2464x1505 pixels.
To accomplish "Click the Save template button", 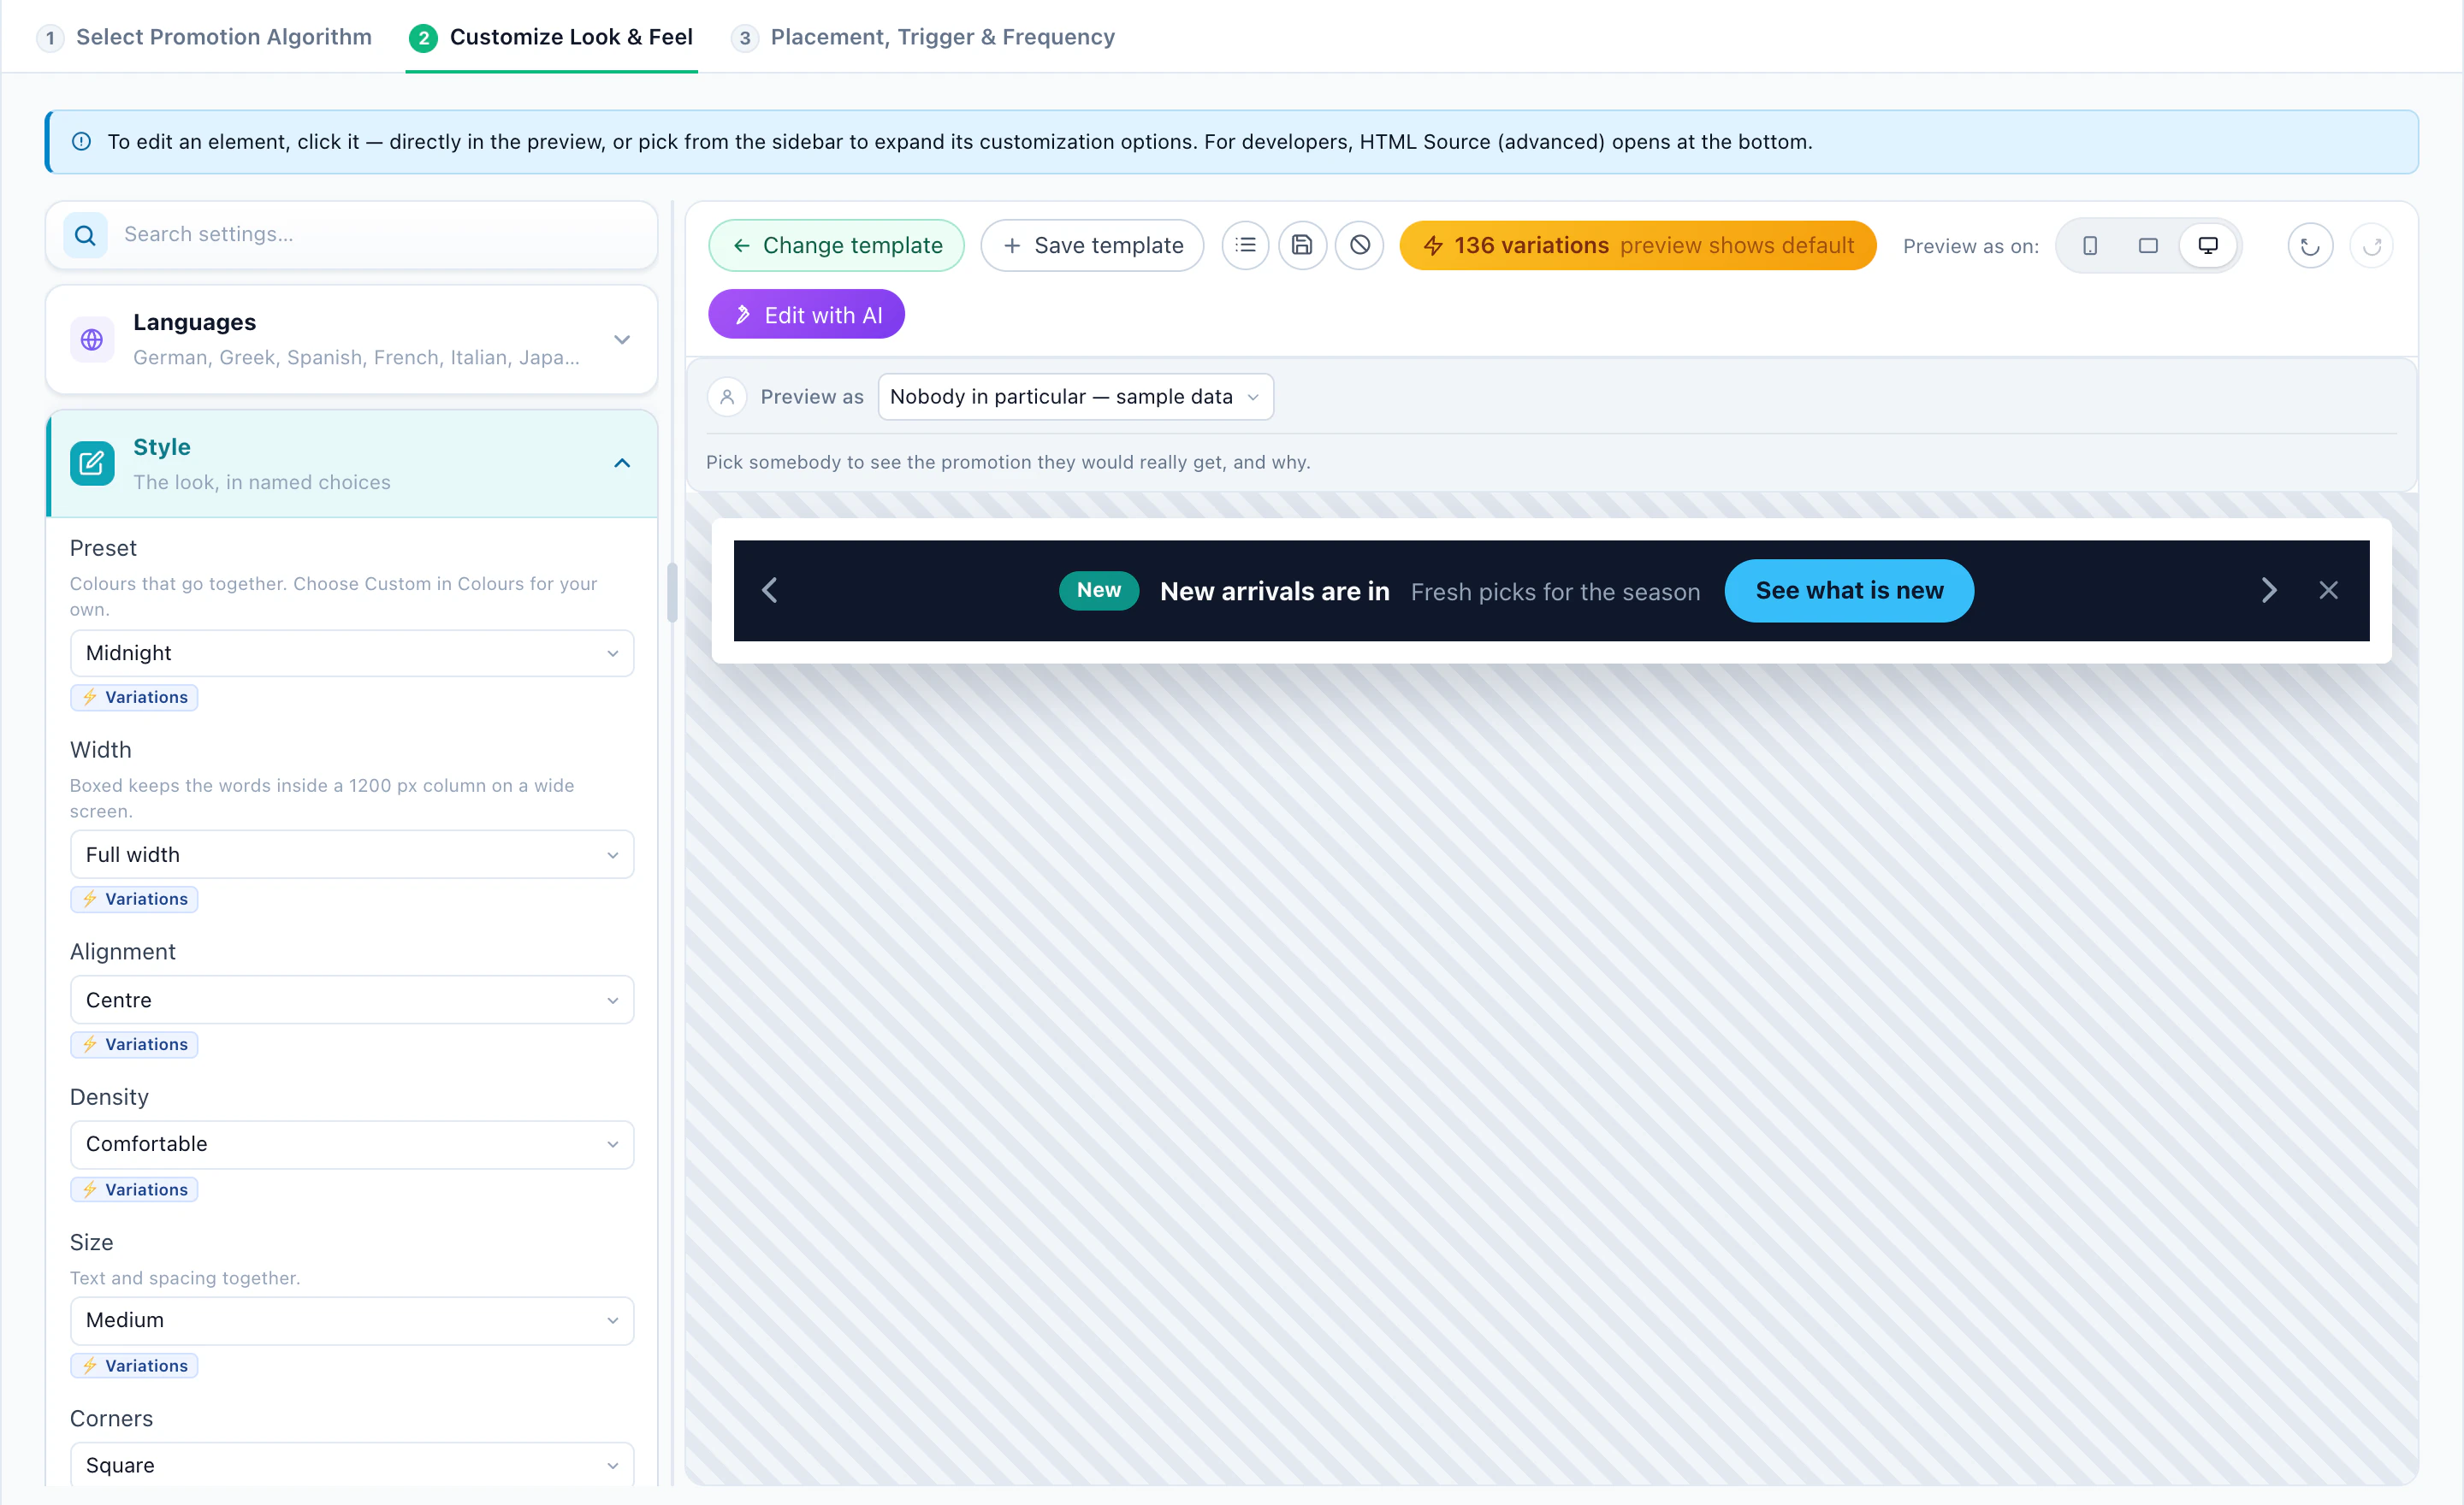I will click(1092, 245).
